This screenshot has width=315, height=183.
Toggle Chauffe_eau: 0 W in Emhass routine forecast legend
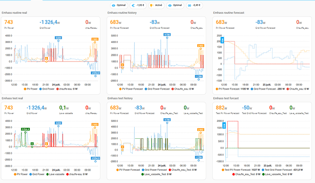[x=298, y=89]
